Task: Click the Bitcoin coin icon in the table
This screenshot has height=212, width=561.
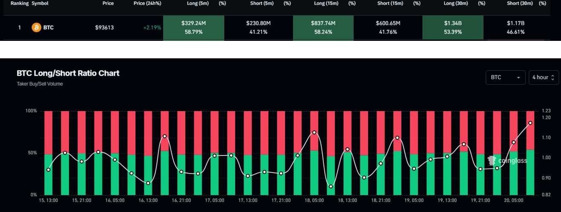Action: 36,28
